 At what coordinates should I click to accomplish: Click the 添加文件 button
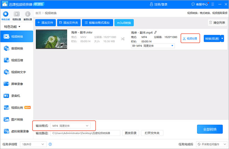tap(45, 23)
